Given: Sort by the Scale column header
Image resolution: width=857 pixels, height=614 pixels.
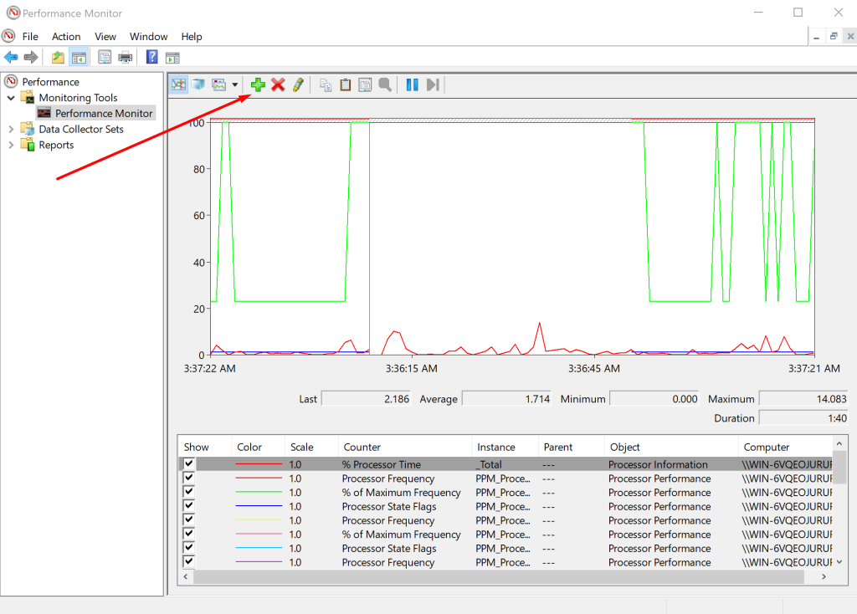Looking at the screenshot, I should click(x=311, y=447).
